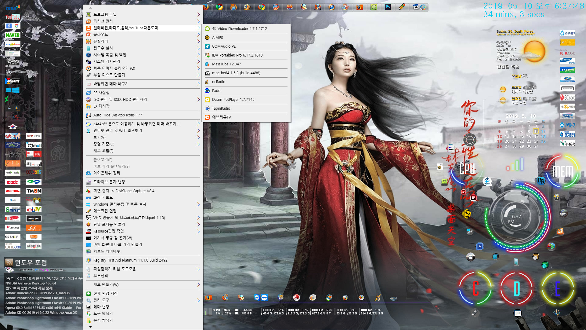Open the Hmall shopping shortcut
This screenshot has height=330, width=586.
(x=34, y=164)
